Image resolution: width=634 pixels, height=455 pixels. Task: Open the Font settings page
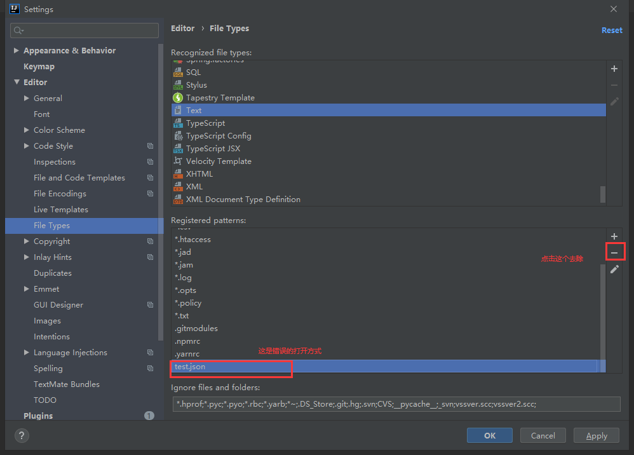click(42, 114)
